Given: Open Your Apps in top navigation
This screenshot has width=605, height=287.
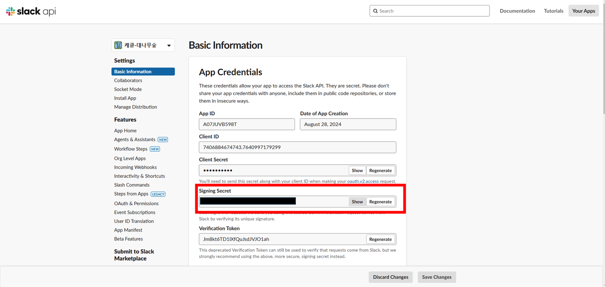Looking at the screenshot, I should (584, 11).
